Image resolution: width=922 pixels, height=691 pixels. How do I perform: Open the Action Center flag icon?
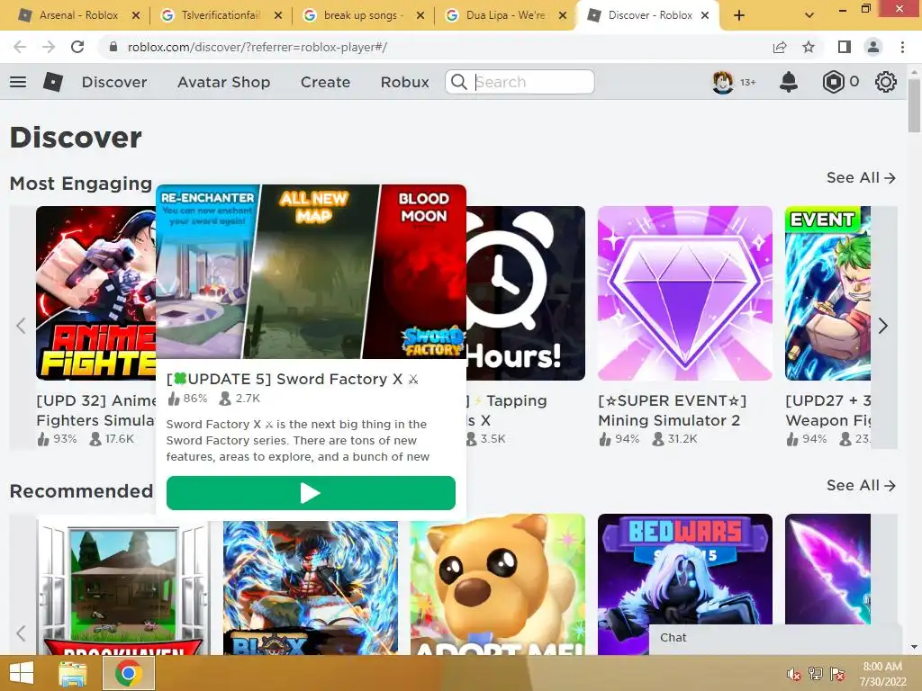837,674
